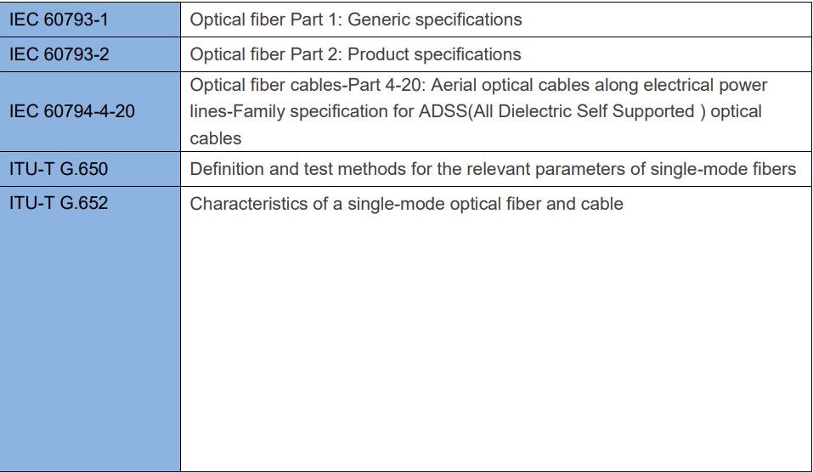Click the words 'single-mode fibers' in G.650 row
Screen dimensions: 813x473
click(723, 169)
